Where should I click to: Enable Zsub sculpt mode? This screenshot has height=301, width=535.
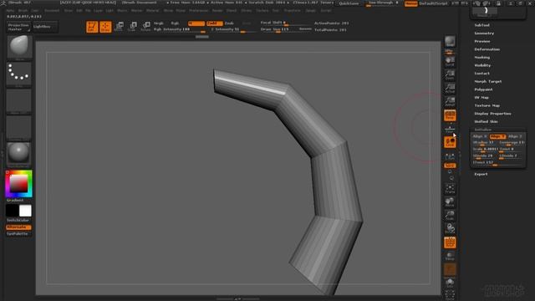click(229, 23)
